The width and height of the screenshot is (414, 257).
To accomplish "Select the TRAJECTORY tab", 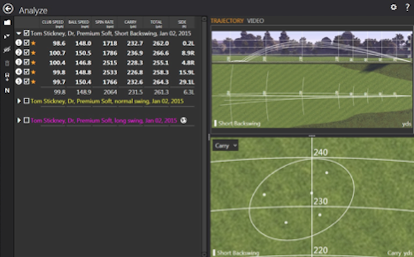I will point(227,21).
